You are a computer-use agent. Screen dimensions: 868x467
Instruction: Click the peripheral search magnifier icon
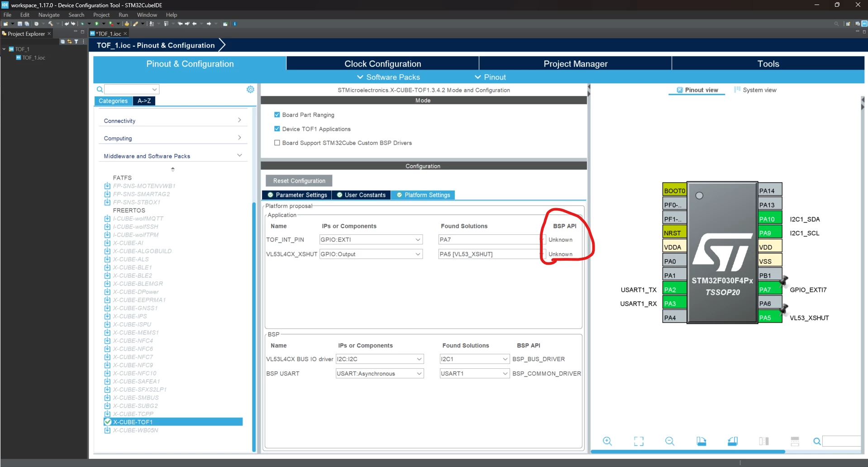(x=100, y=90)
